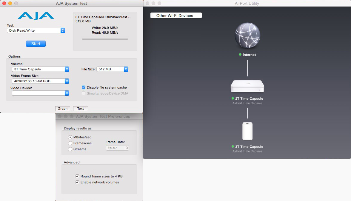Image resolution: width=351 pixels, height=201 pixels.
Task: Open the empty Video Device dropdown
Action: 41,93
